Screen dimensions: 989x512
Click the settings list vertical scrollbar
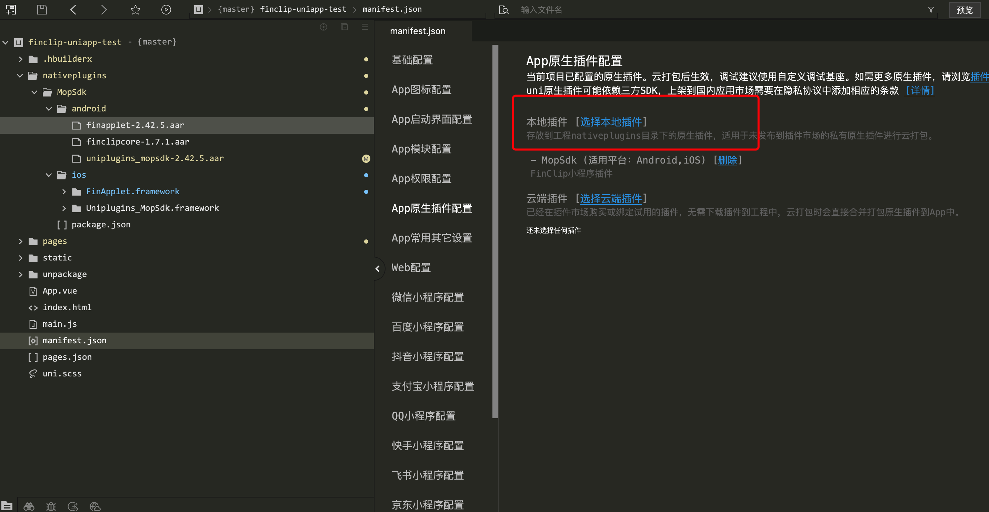click(495, 230)
